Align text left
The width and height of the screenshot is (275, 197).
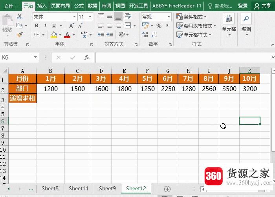pos(101,26)
